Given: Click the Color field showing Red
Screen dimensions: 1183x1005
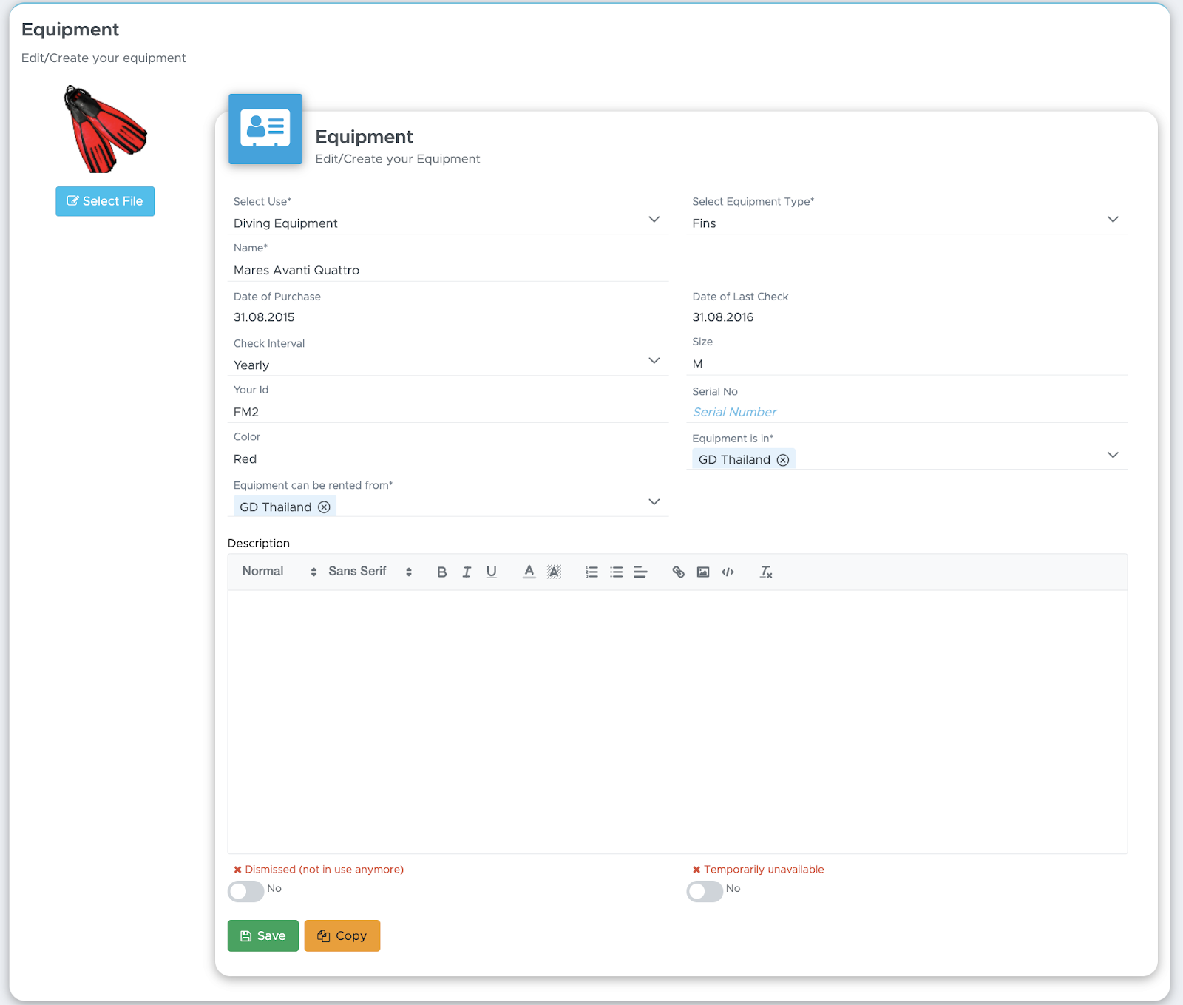Looking at the screenshot, I should click(x=448, y=459).
